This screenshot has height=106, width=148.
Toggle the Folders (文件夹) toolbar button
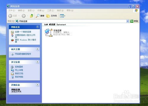pos(52,16)
